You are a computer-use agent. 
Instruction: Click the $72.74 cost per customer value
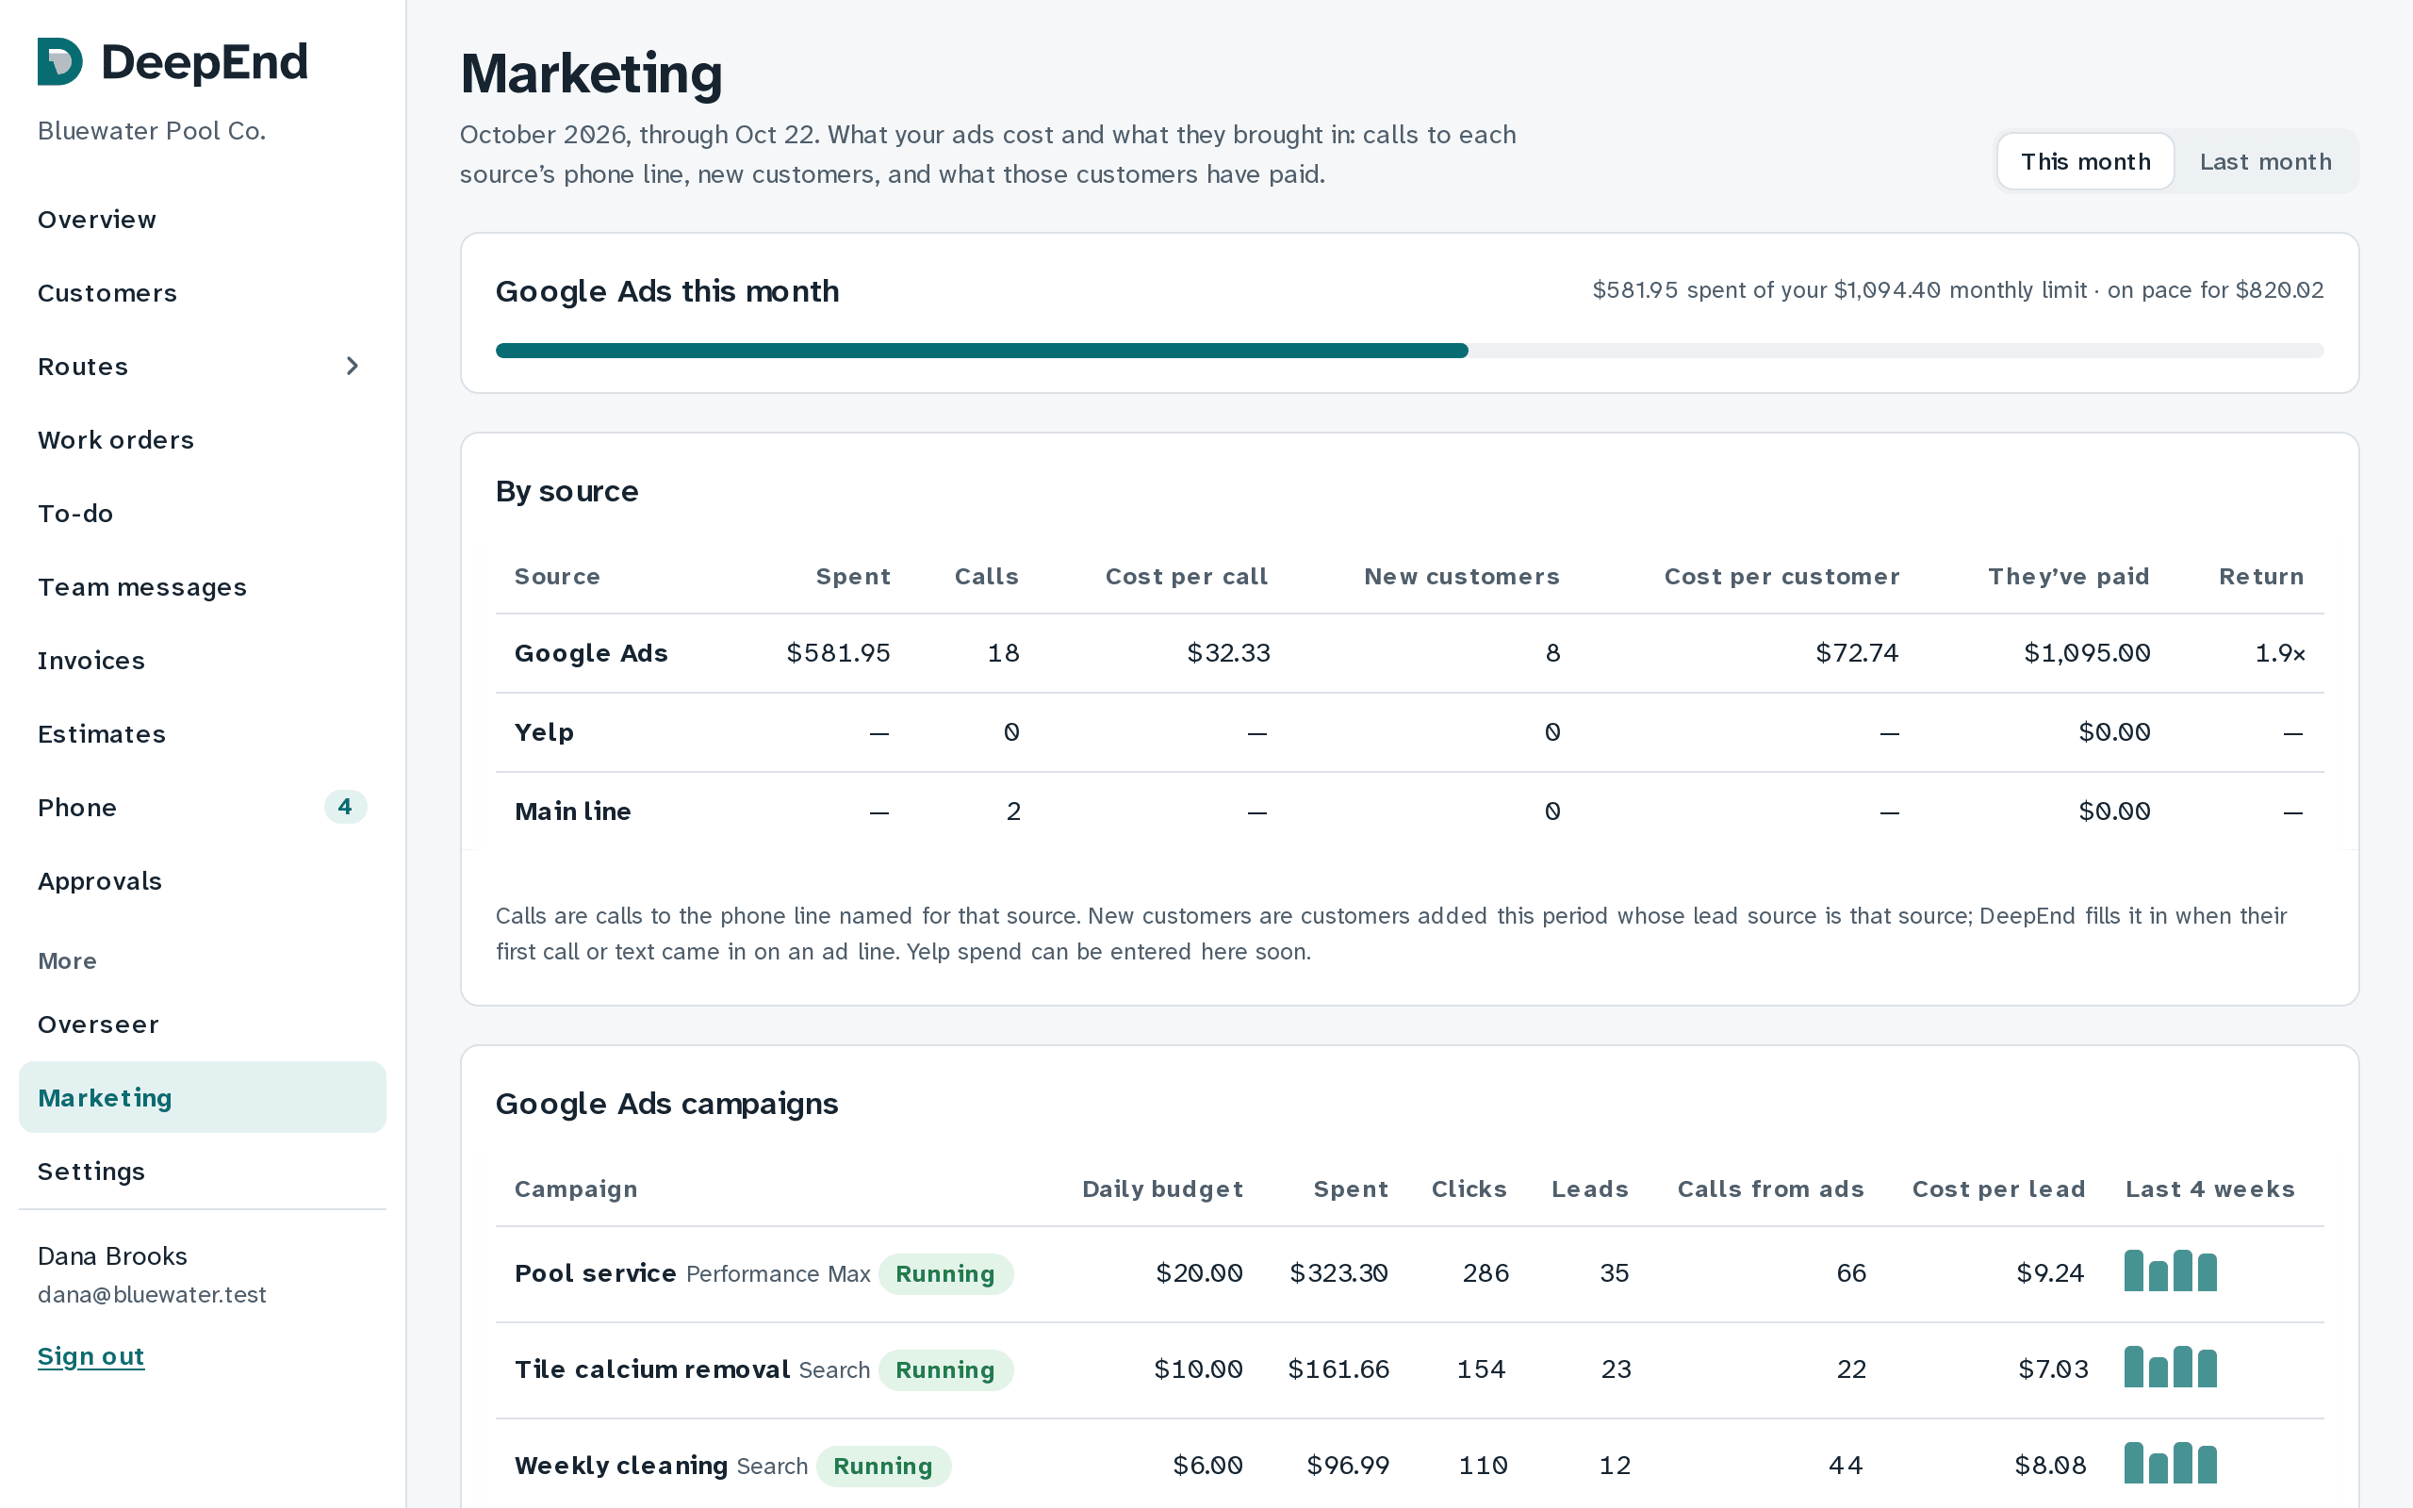coord(1857,653)
